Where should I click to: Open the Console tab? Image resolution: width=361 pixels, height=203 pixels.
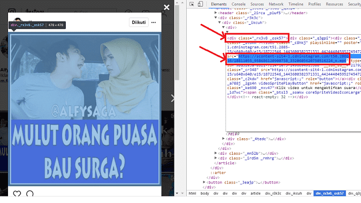[239, 4]
